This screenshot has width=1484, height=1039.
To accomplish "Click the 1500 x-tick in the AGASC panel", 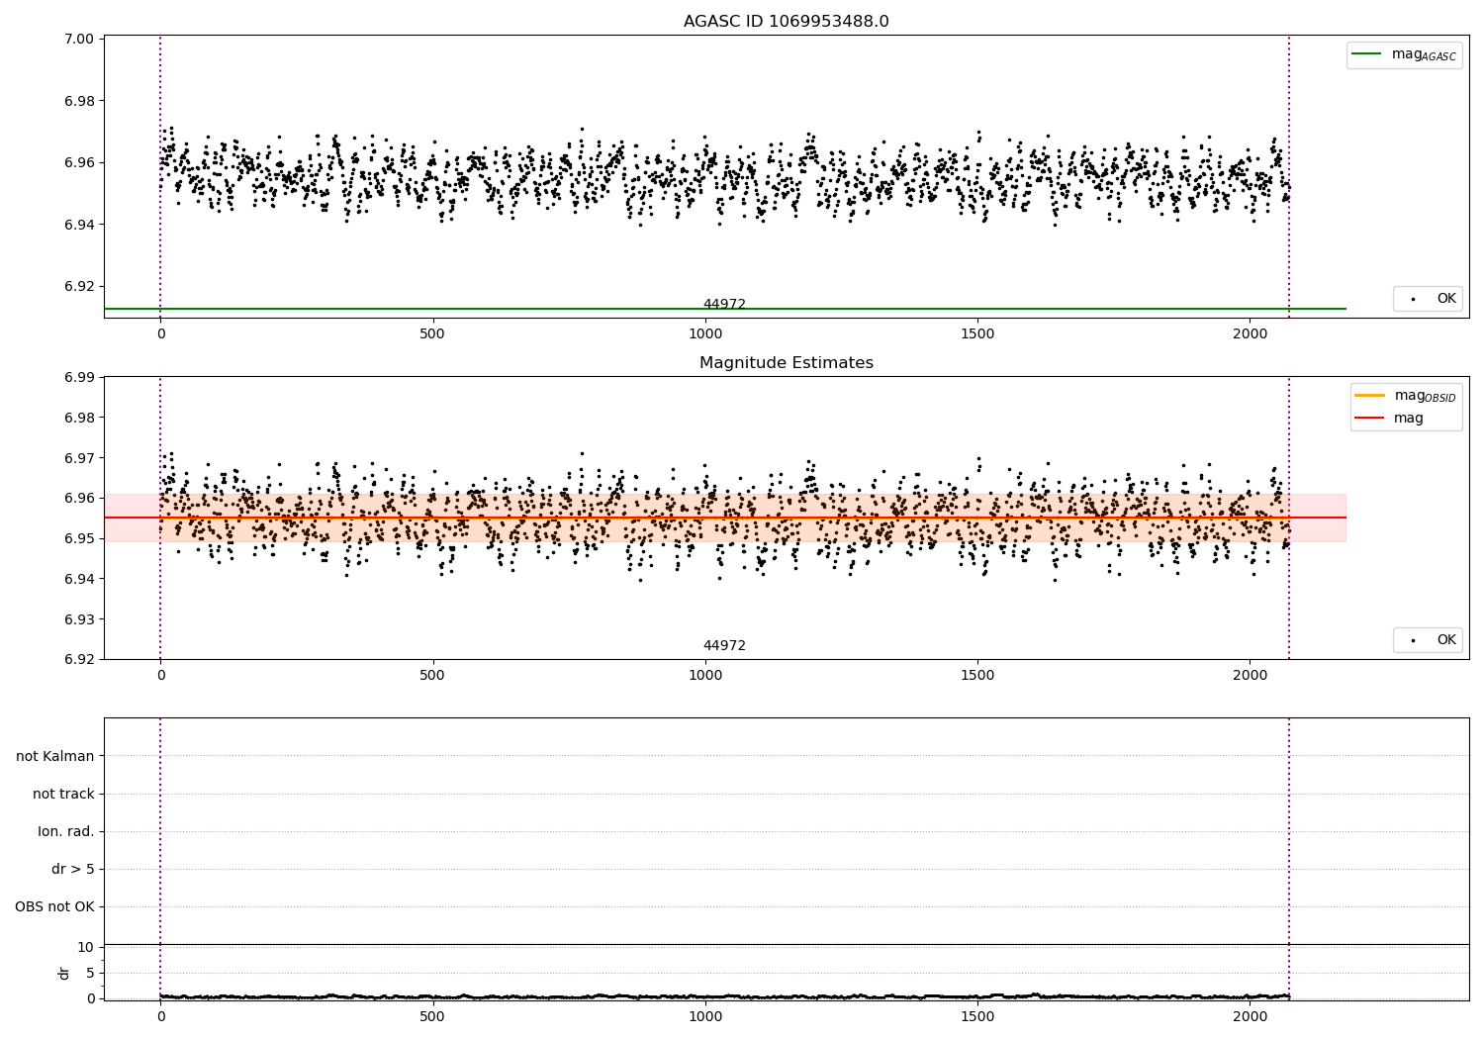I will click(x=977, y=333).
